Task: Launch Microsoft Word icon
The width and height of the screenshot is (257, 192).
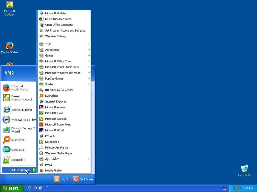Action: [x=41, y=130]
